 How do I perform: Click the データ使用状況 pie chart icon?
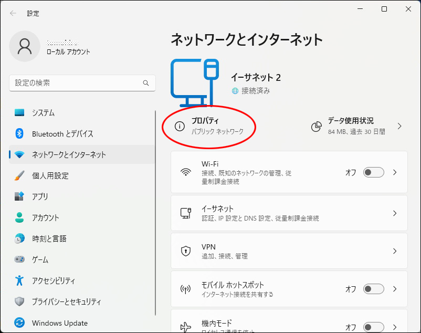(317, 127)
